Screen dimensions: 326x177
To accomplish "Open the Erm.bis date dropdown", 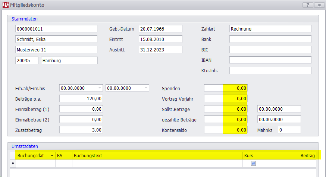I will [x=146, y=88].
